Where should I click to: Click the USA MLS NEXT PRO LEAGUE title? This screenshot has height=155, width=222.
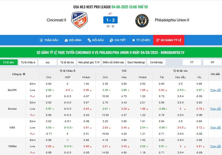coord(92,7)
